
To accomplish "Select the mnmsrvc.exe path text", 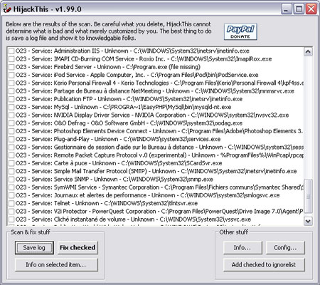I will (x=245, y=91).
